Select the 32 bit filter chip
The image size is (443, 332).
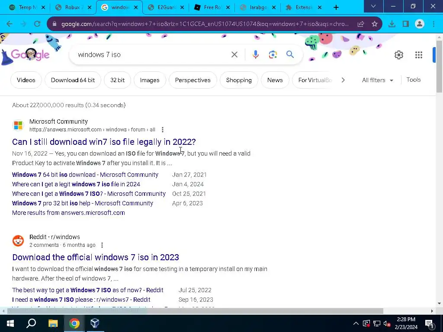point(117,80)
